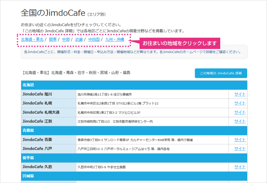Open サイト link for JimdoCafe 札幌大通
The image size is (267, 183).
tap(240, 112)
